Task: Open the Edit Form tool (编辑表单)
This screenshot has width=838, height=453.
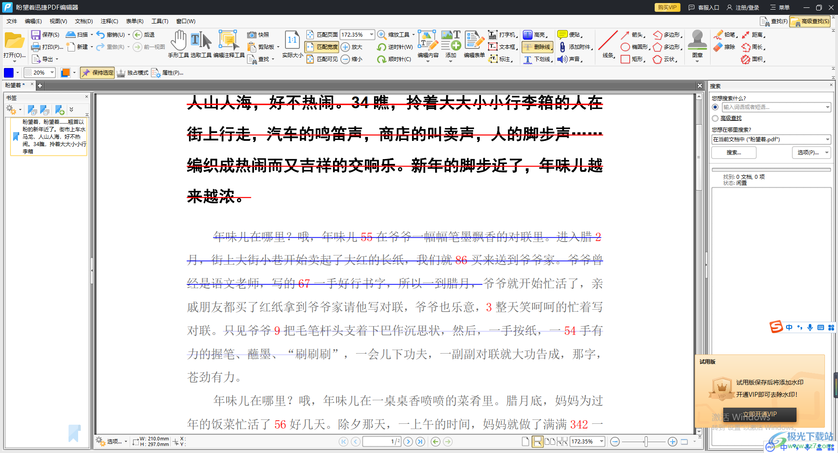Action: click(x=474, y=44)
